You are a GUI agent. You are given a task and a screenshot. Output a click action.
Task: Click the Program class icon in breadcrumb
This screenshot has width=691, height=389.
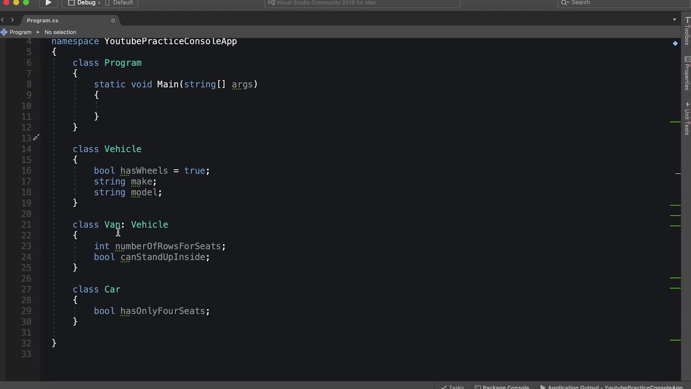(4, 32)
